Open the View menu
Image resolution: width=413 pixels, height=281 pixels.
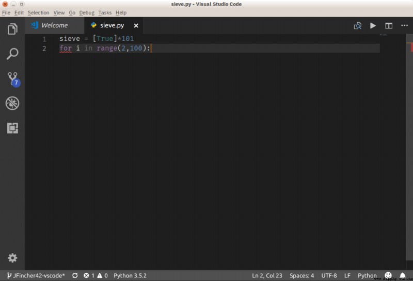(x=59, y=12)
